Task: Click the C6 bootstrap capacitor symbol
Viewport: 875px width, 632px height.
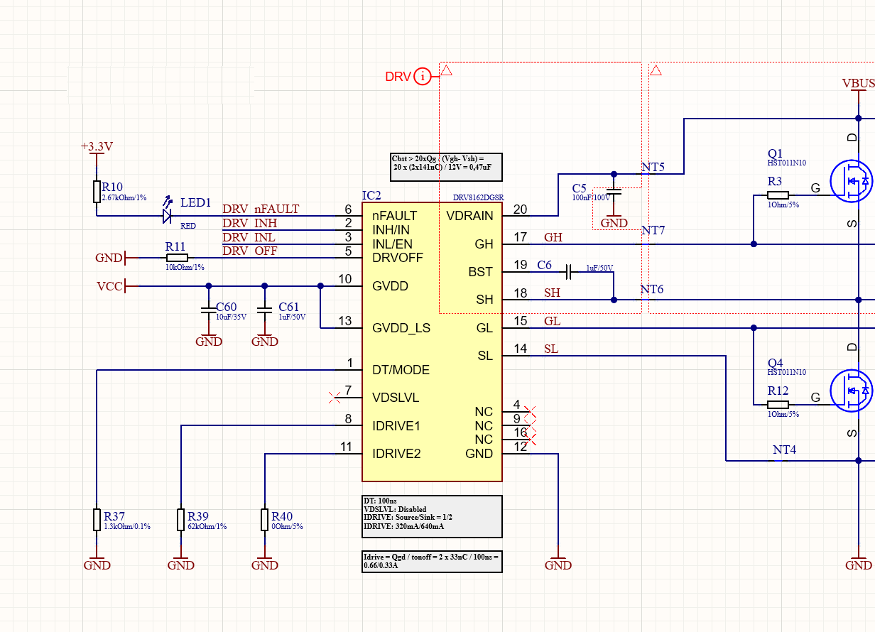Action: pos(569,271)
